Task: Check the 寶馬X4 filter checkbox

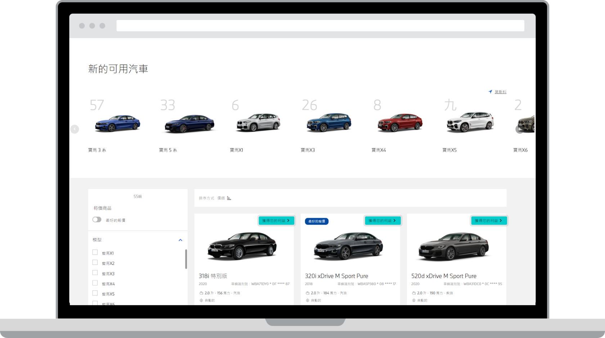Action: point(95,283)
